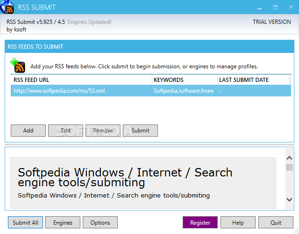Click the Submit All button
Image resolution: width=299 pixels, height=234 pixels.
[x=25, y=222]
